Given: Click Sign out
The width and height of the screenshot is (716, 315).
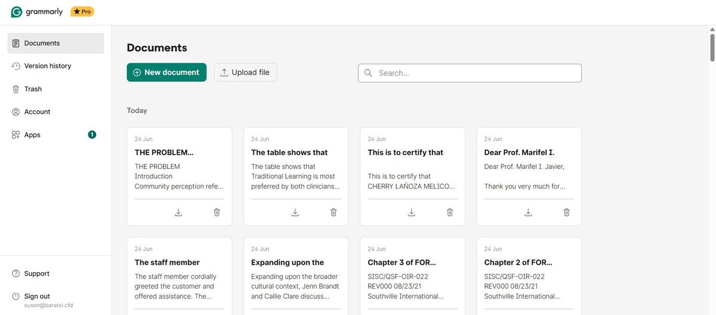Looking at the screenshot, I should (x=37, y=296).
